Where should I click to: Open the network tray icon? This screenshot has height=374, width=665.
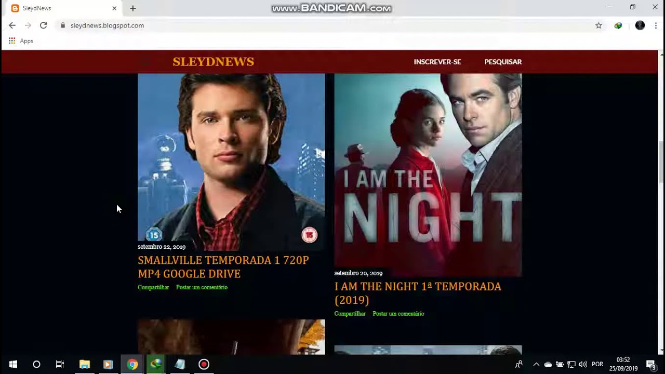coord(571,364)
